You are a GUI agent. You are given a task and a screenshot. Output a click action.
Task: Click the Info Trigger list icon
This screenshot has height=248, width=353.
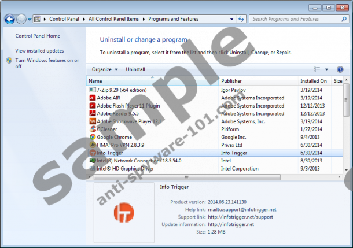tap(93, 153)
